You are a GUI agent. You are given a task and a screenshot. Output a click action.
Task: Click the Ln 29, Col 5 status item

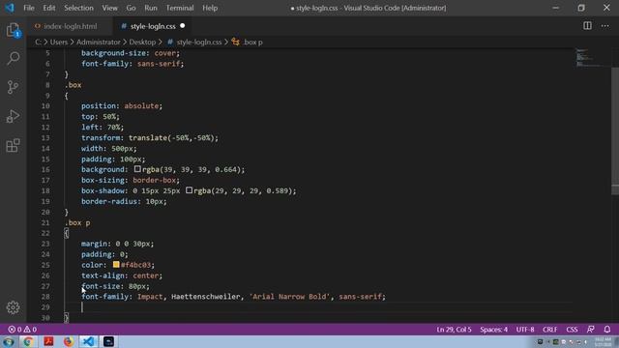tap(454, 329)
